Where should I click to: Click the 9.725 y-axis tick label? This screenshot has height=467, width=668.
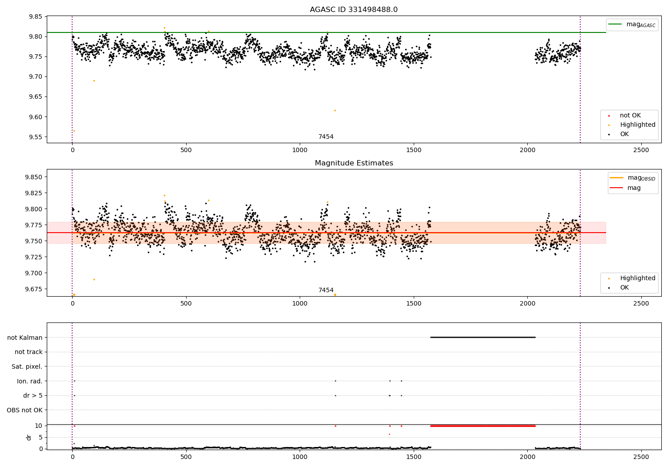33,258
